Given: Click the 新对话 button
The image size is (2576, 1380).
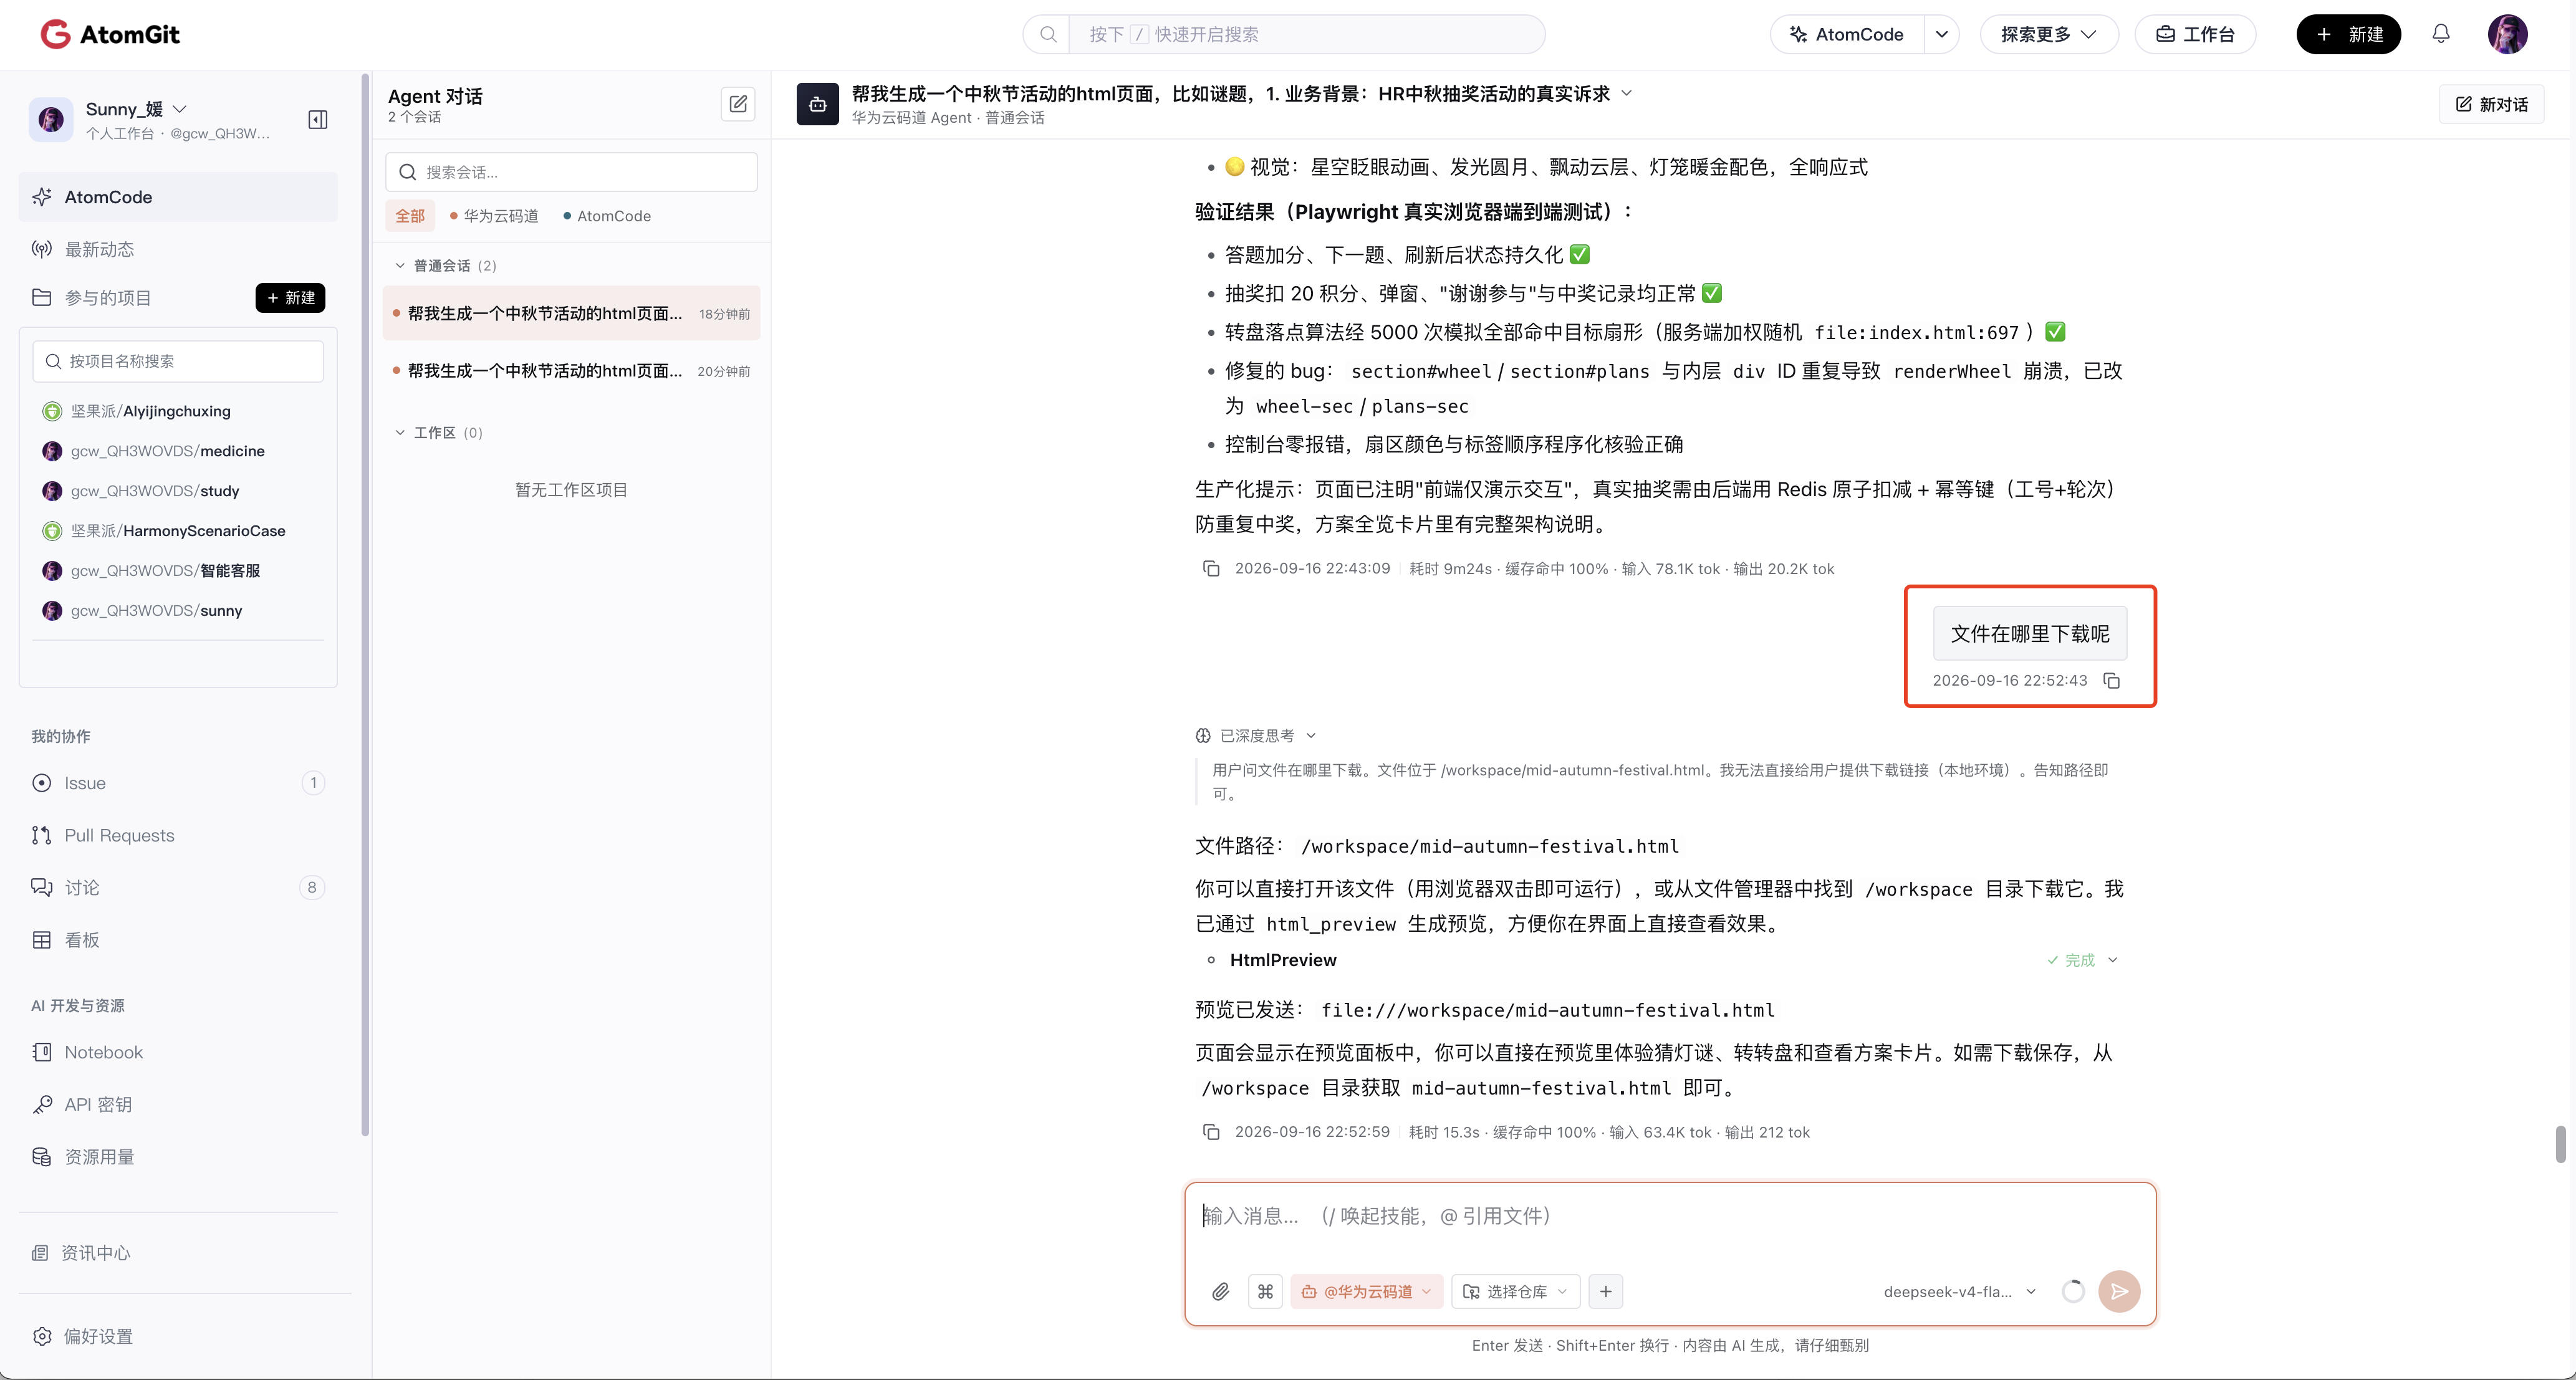Looking at the screenshot, I should (2491, 104).
